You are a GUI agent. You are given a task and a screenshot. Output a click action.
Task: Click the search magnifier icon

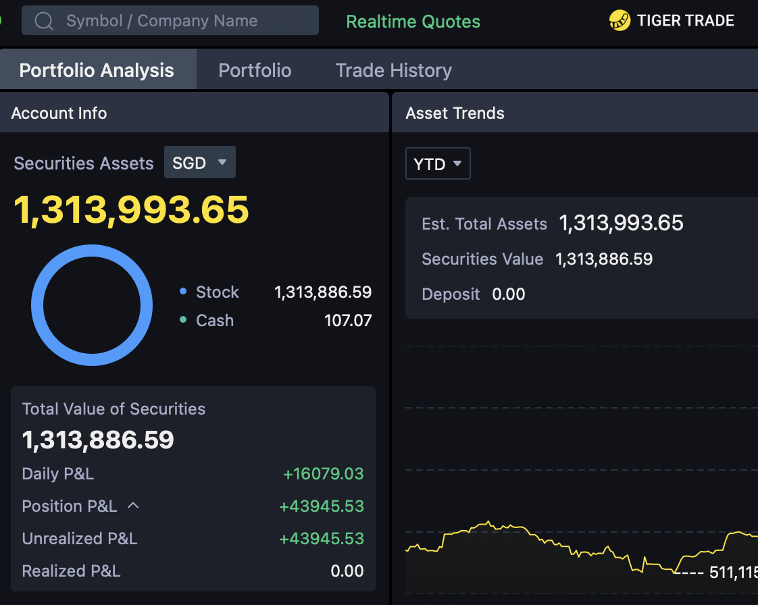click(x=43, y=20)
